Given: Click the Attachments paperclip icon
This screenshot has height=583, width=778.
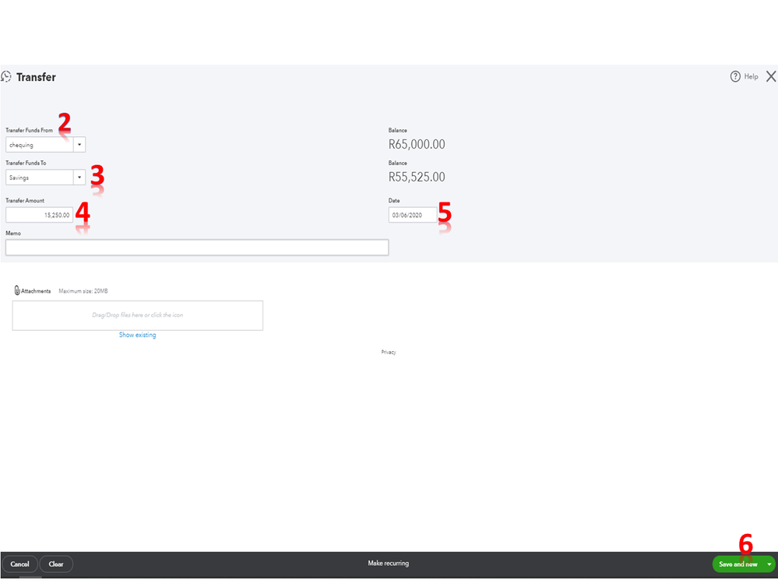Looking at the screenshot, I should click(x=17, y=290).
